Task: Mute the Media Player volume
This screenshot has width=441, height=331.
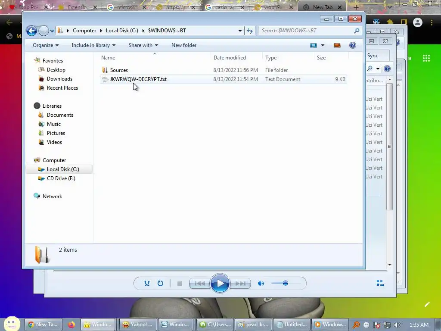Action: pos(261,284)
